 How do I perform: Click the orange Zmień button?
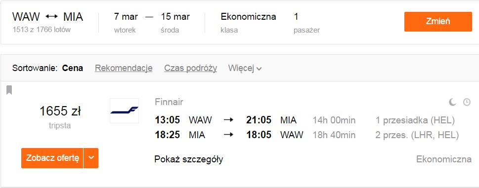[x=438, y=22]
